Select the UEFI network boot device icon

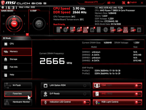92,30
